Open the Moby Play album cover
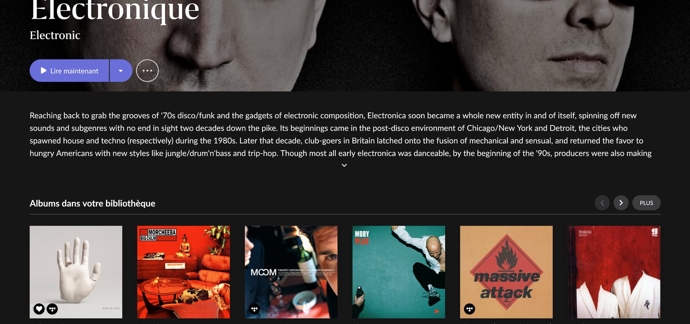690x324 pixels. (399, 272)
